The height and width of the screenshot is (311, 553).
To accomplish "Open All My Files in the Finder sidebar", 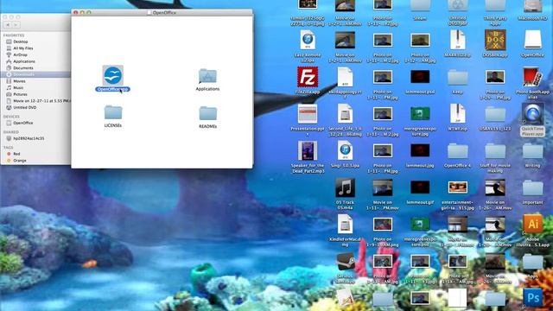I will click(23, 48).
